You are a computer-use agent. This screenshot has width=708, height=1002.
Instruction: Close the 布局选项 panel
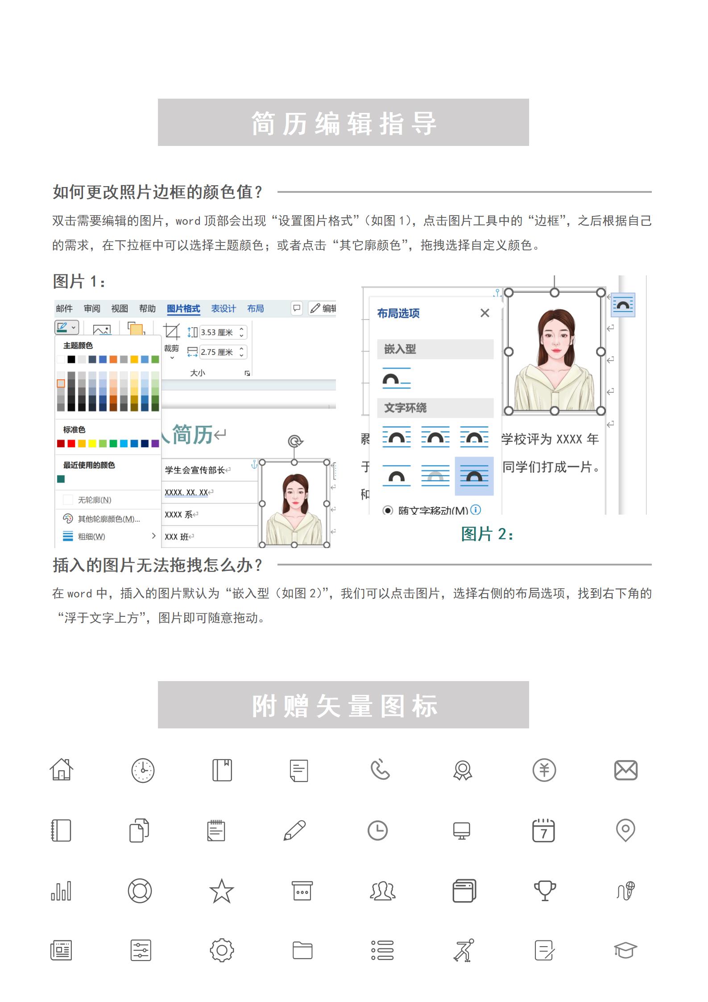485,313
